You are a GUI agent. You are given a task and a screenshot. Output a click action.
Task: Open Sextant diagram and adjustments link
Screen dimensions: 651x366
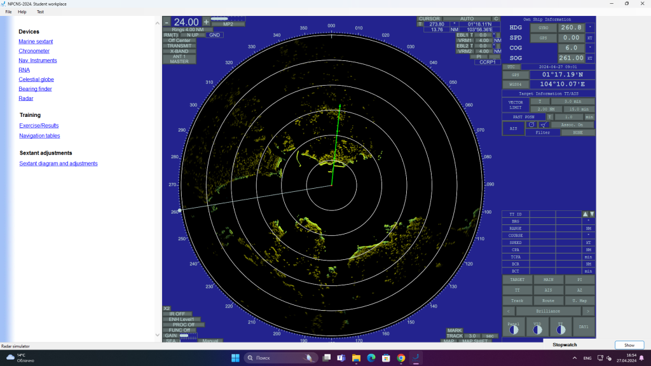[58, 163]
